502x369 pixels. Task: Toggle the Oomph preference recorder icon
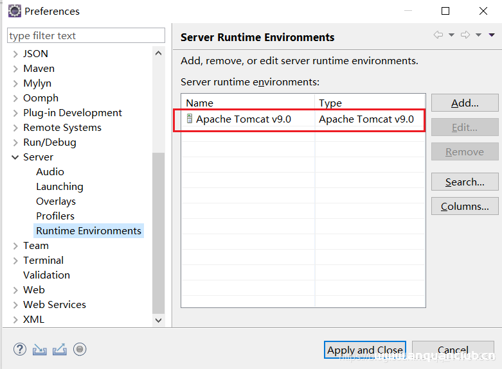pyautogui.click(x=80, y=350)
